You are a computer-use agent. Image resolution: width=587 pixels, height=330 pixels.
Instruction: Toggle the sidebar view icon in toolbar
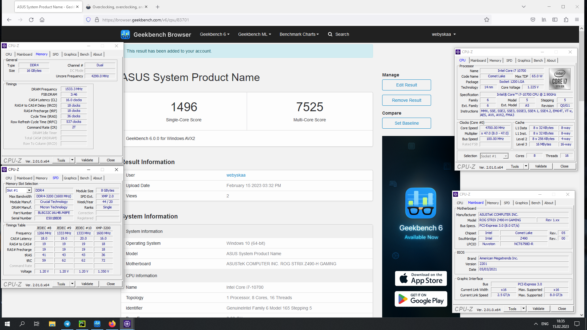click(555, 20)
